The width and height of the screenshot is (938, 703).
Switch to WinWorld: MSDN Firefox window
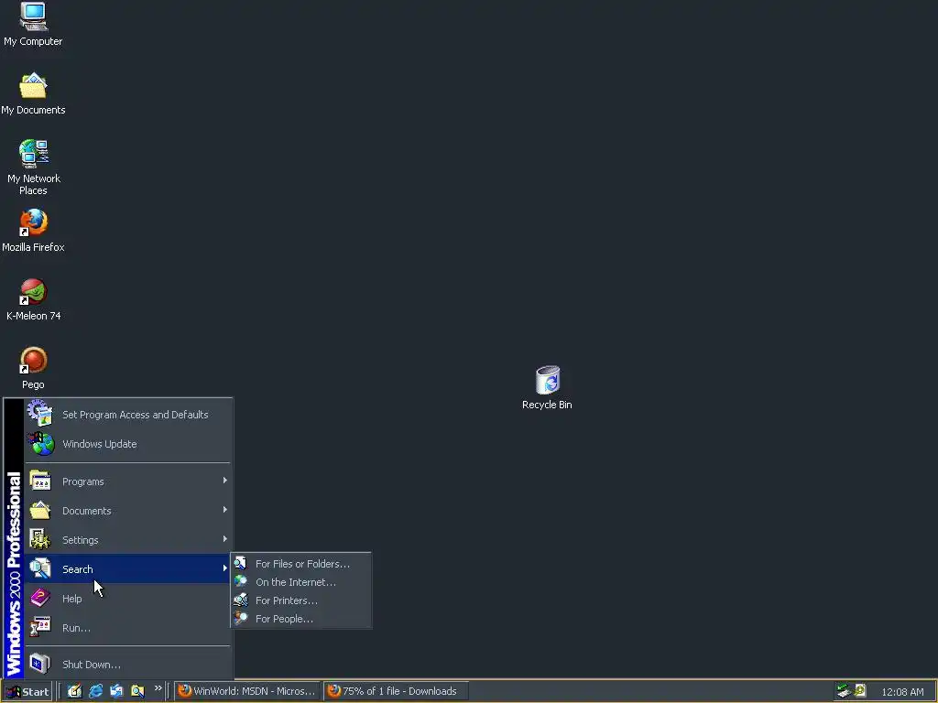(x=247, y=691)
